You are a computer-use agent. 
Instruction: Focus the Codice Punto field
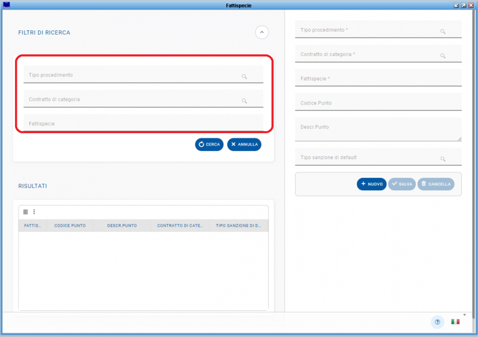378,102
